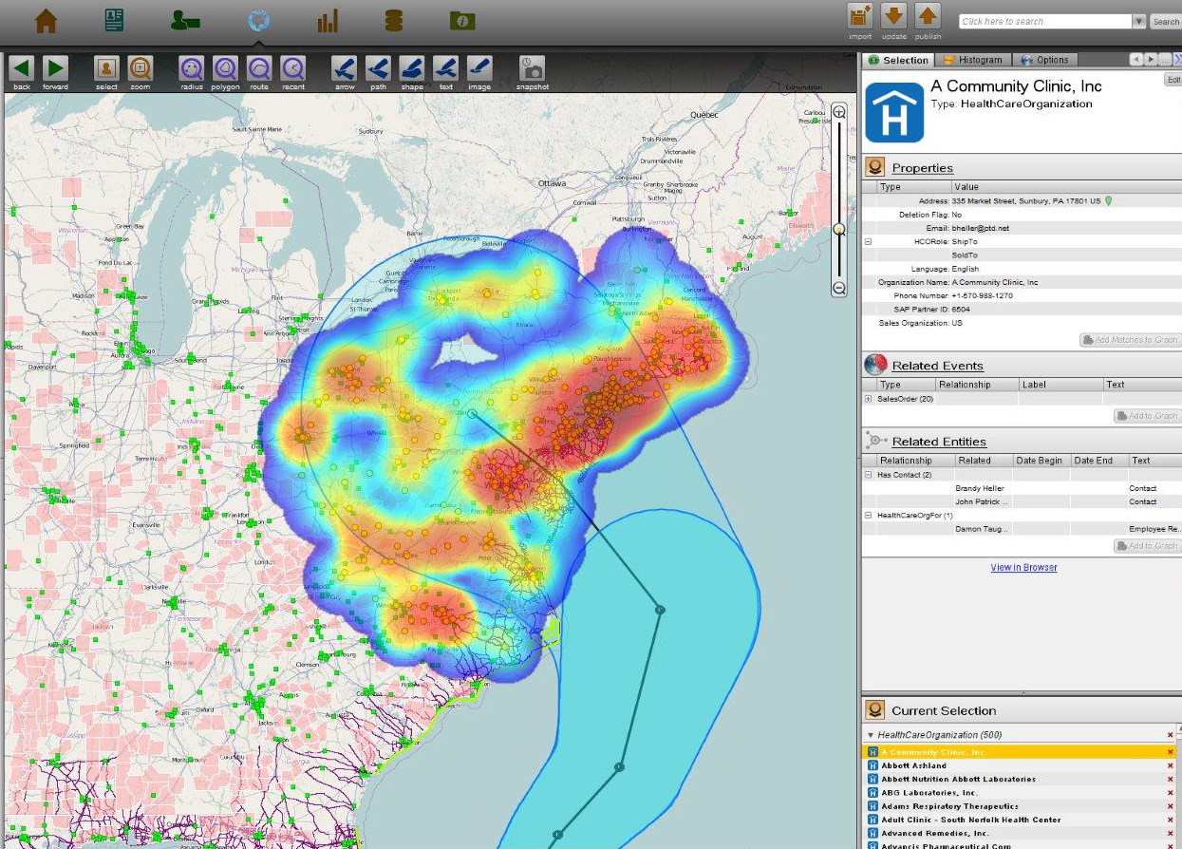Select the Arrow annotation tool
Screen dimensions: 1182x849
pos(344,69)
